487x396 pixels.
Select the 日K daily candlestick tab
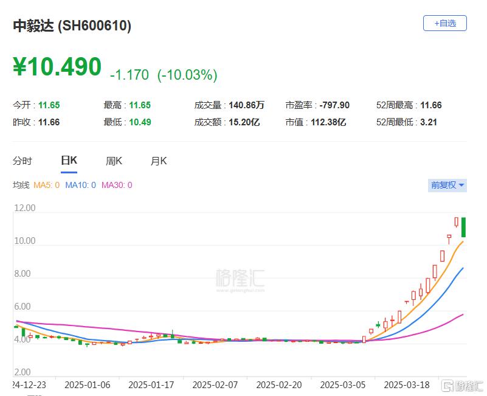pos(69,161)
